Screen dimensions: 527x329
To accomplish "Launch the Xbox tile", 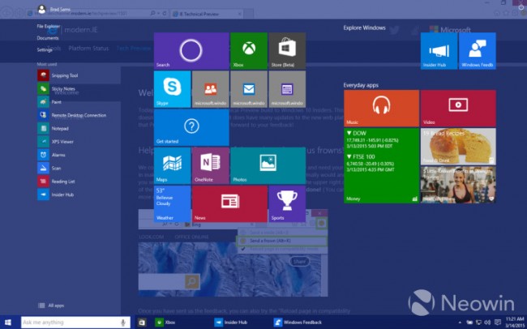I will coord(249,51).
